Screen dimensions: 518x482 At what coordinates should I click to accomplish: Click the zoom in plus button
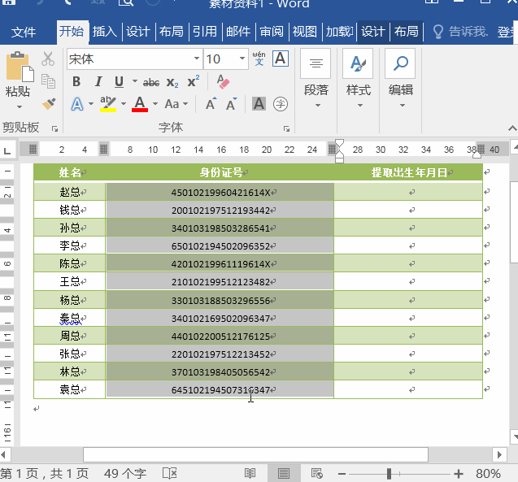(458, 474)
